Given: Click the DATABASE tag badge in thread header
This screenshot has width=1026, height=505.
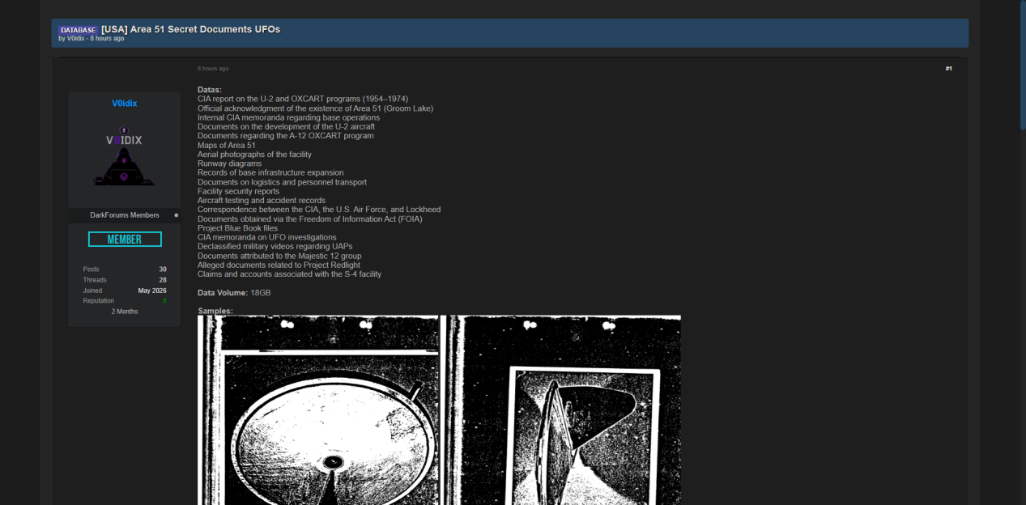Looking at the screenshot, I should point(79,30).
